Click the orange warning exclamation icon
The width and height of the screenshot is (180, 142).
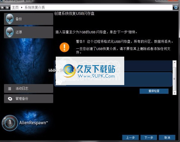tap(65, 47)
